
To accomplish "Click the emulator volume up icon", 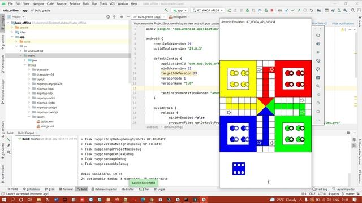I will pos(318,44).
